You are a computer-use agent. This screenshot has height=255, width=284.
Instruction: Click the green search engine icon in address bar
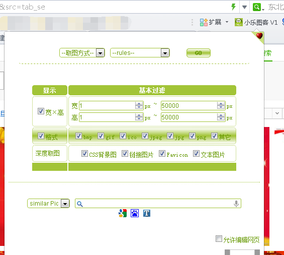[257, 7]
